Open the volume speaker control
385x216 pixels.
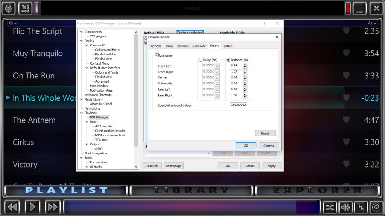coord(345,207)
